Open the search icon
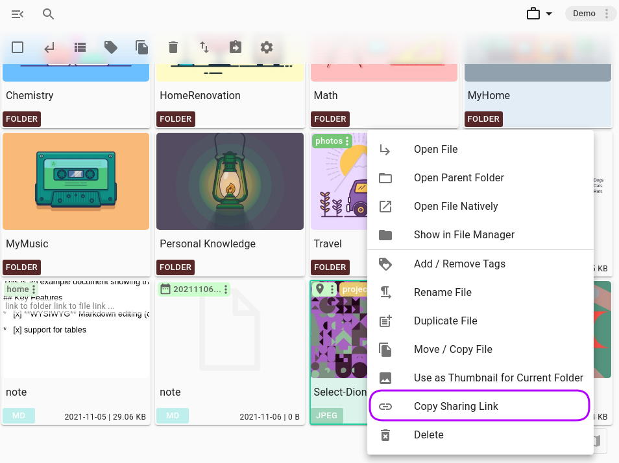The width and height of the screenshot is (619, 463). coord(48,14)
